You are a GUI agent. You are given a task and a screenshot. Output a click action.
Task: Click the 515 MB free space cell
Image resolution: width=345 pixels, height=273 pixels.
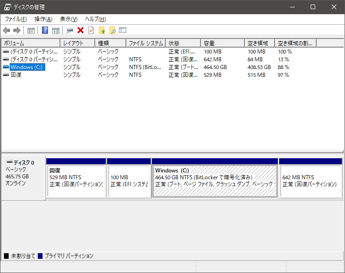(x=256, y=75)
